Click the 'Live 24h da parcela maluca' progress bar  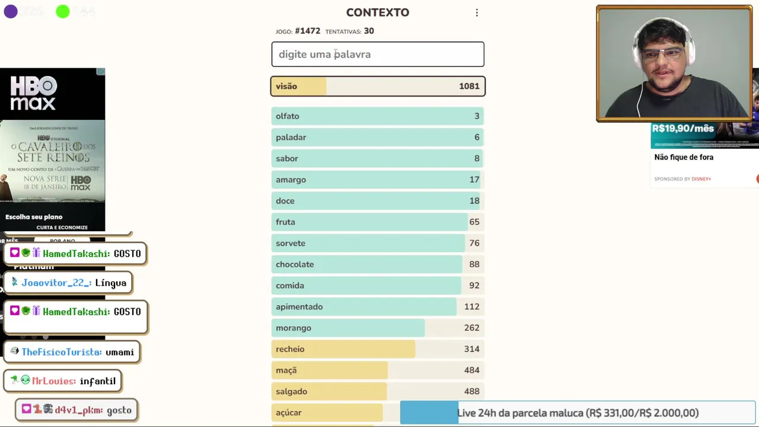tap(578, 413)
